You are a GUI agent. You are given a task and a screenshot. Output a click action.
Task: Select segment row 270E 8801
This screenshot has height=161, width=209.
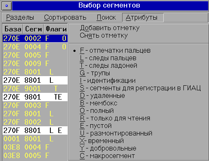(35, 80)
